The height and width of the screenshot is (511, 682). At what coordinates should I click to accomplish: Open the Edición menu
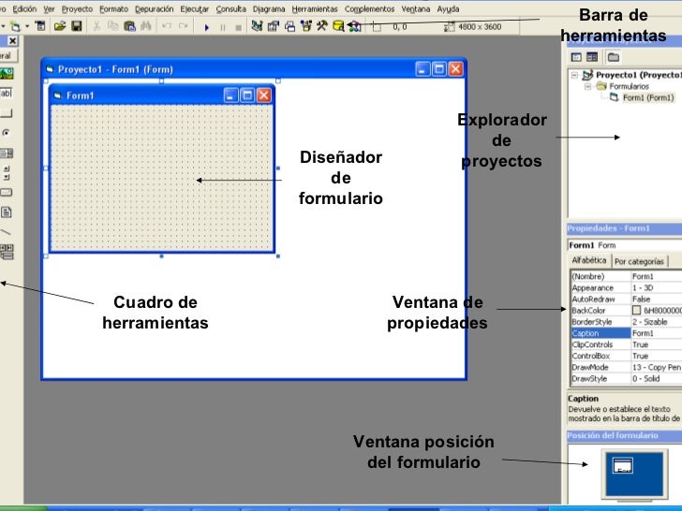[24, 8]
